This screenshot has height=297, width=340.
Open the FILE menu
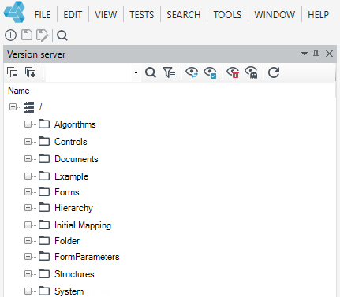(43, 15)
